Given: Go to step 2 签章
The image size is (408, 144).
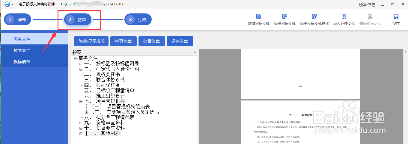Looking at the screenshot, I should tap(78, 20).
